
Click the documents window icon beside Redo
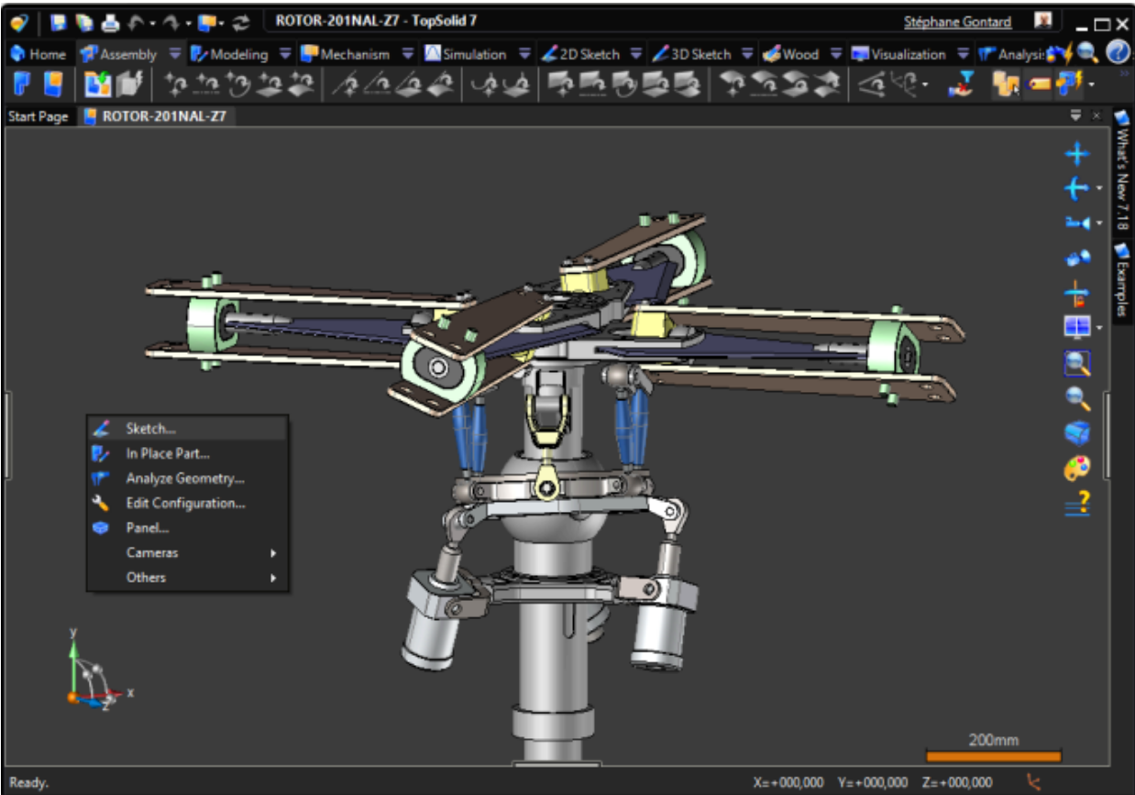pos(206,22)
